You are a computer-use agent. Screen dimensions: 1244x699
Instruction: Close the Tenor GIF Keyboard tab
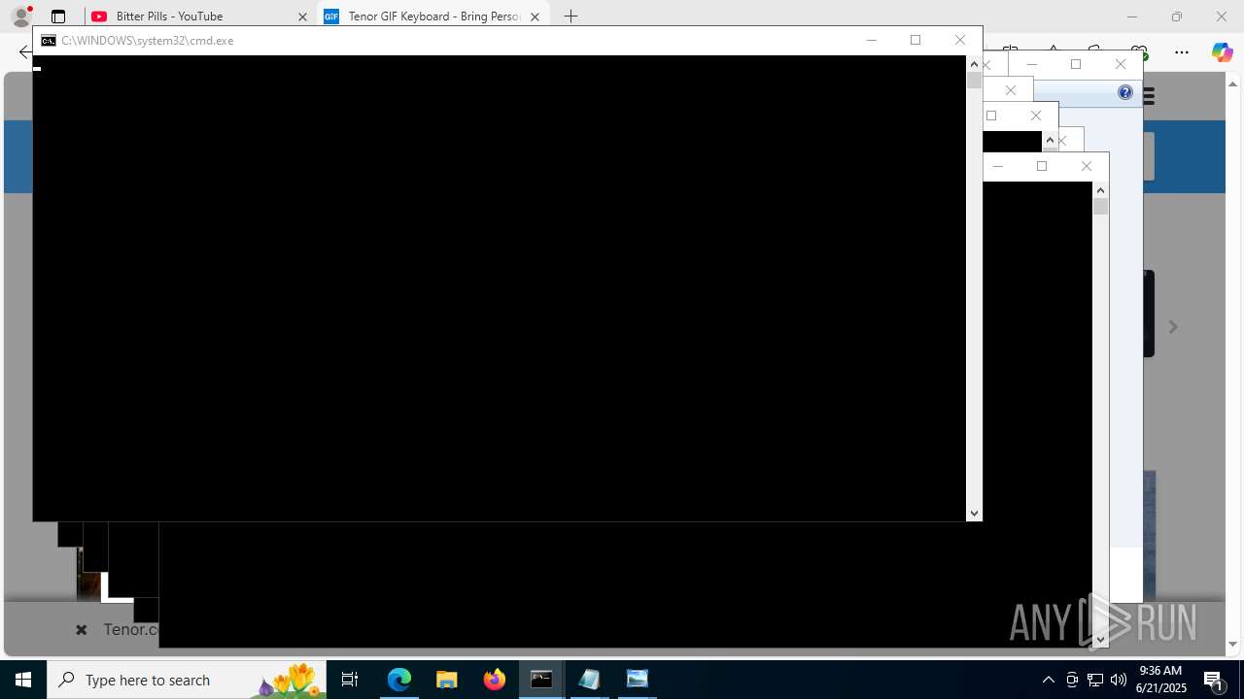535,17
